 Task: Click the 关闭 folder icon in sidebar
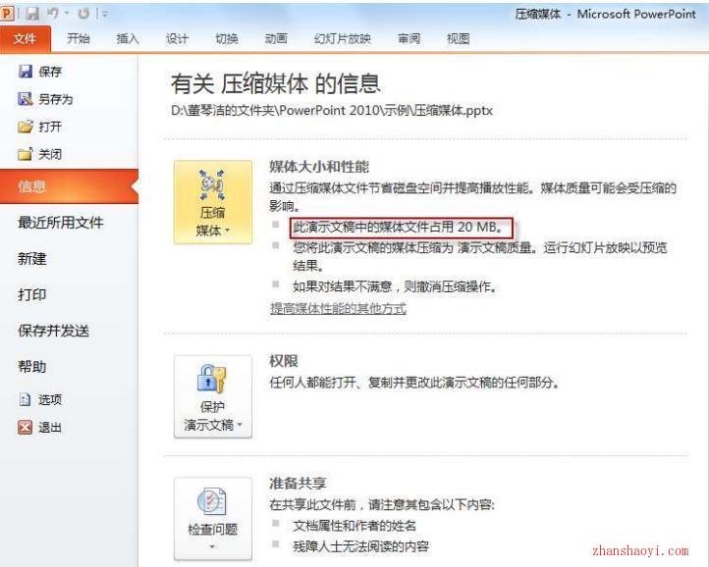[x=25, y=154]
